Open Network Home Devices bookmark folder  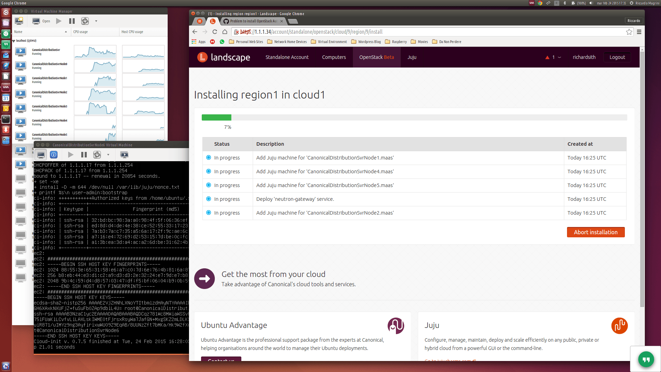287,42
